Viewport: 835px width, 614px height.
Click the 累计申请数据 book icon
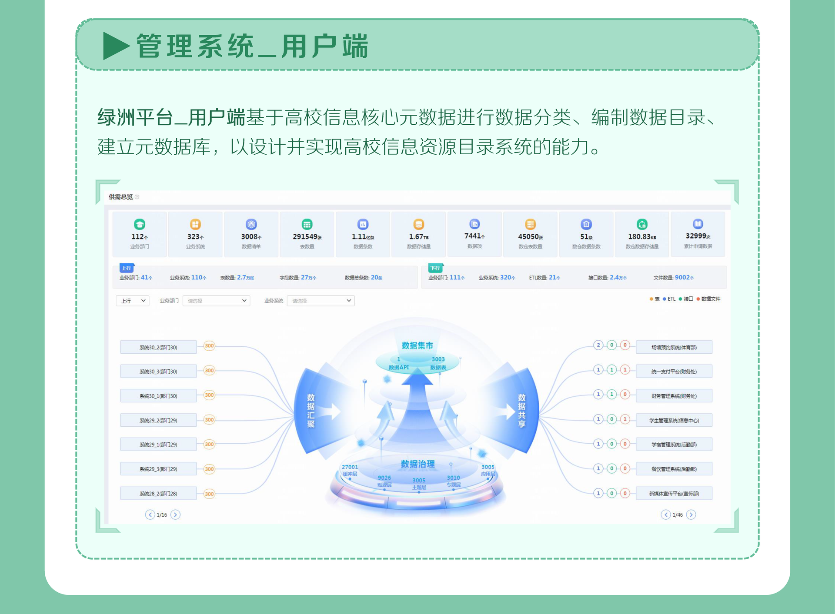pos(698,224)
